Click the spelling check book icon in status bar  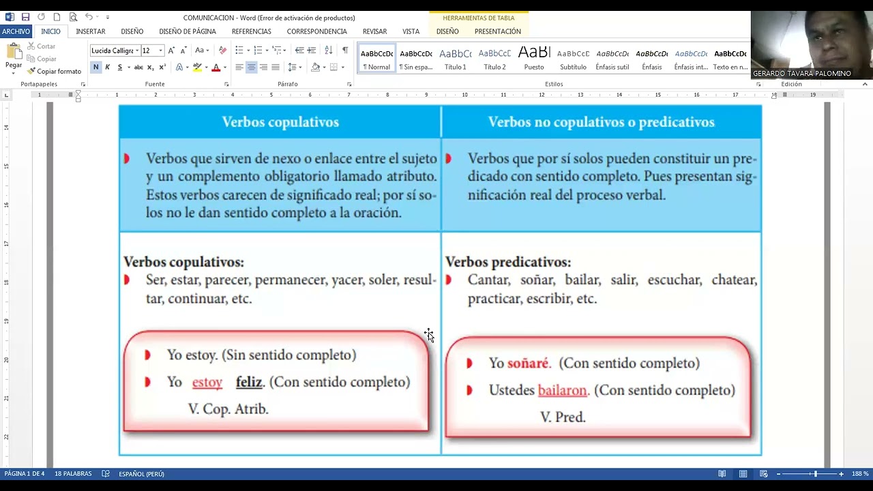(x=106, y=474)
